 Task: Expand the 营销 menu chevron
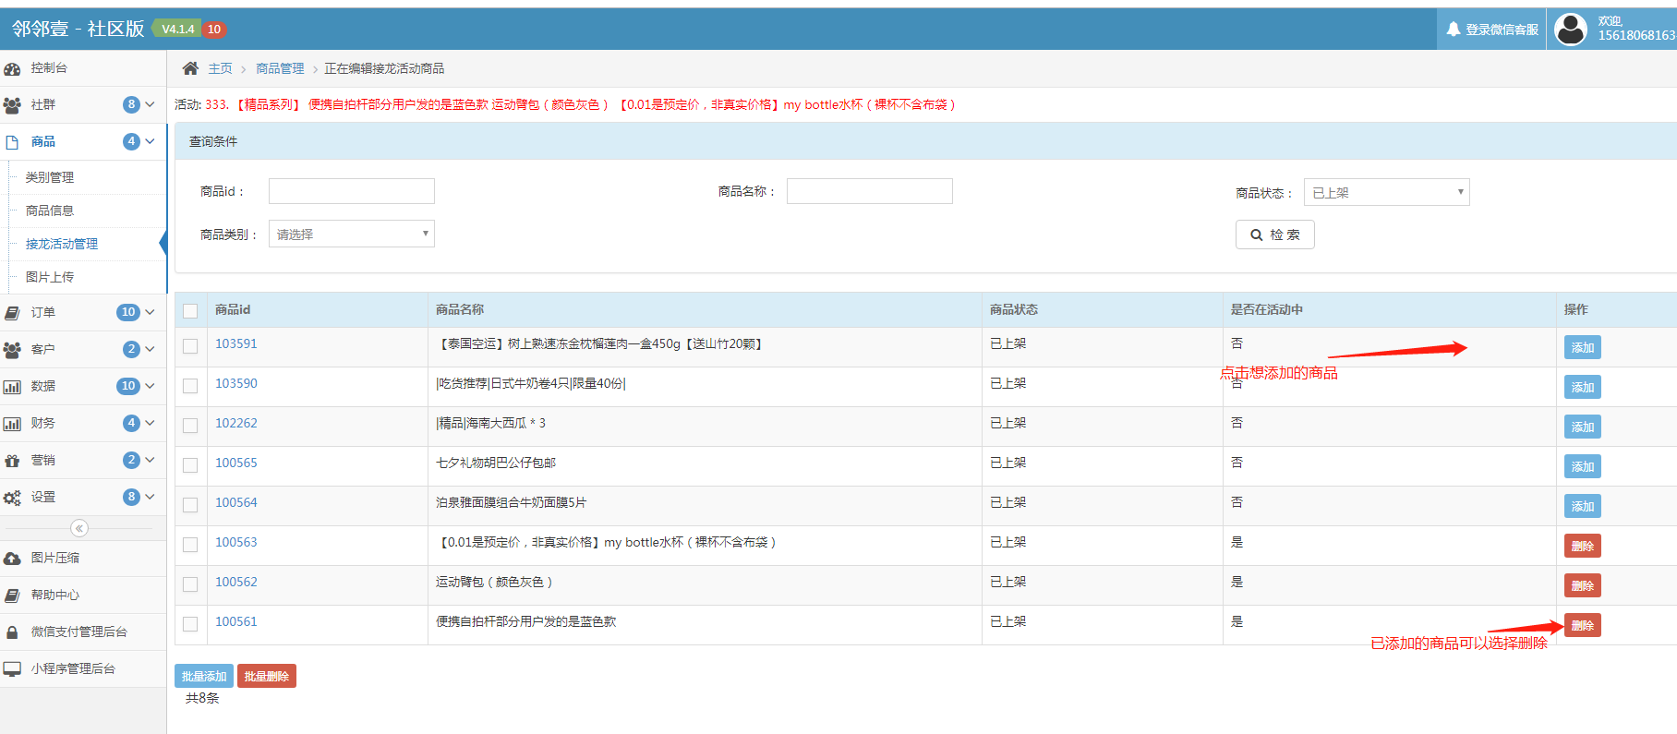[x=150, y=460]
